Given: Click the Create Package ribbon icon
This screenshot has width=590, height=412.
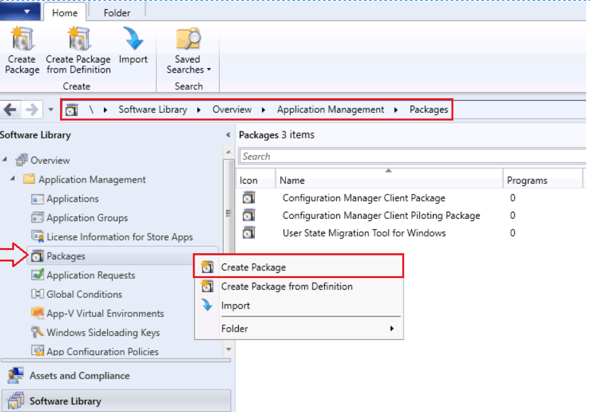Looking at the screenshot, I should tap(22, 39).
